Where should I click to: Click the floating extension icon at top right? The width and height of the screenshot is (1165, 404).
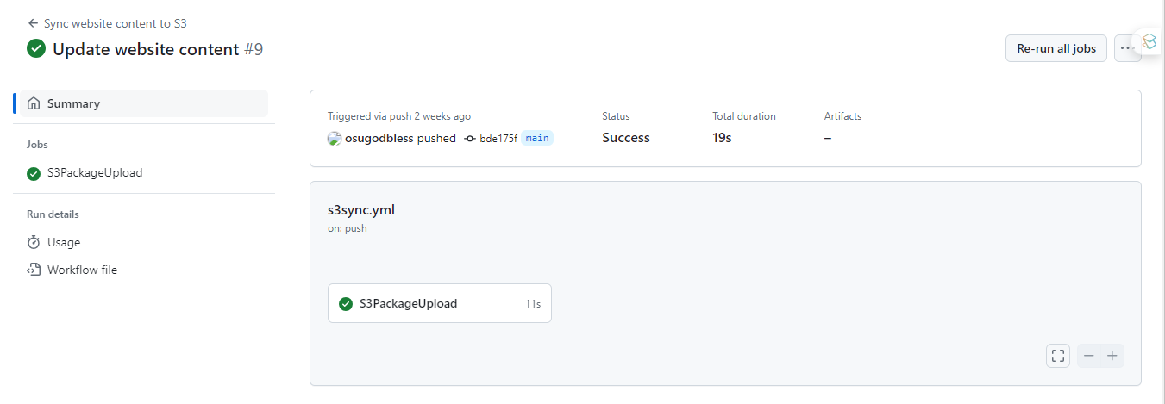pos(1149,41)
